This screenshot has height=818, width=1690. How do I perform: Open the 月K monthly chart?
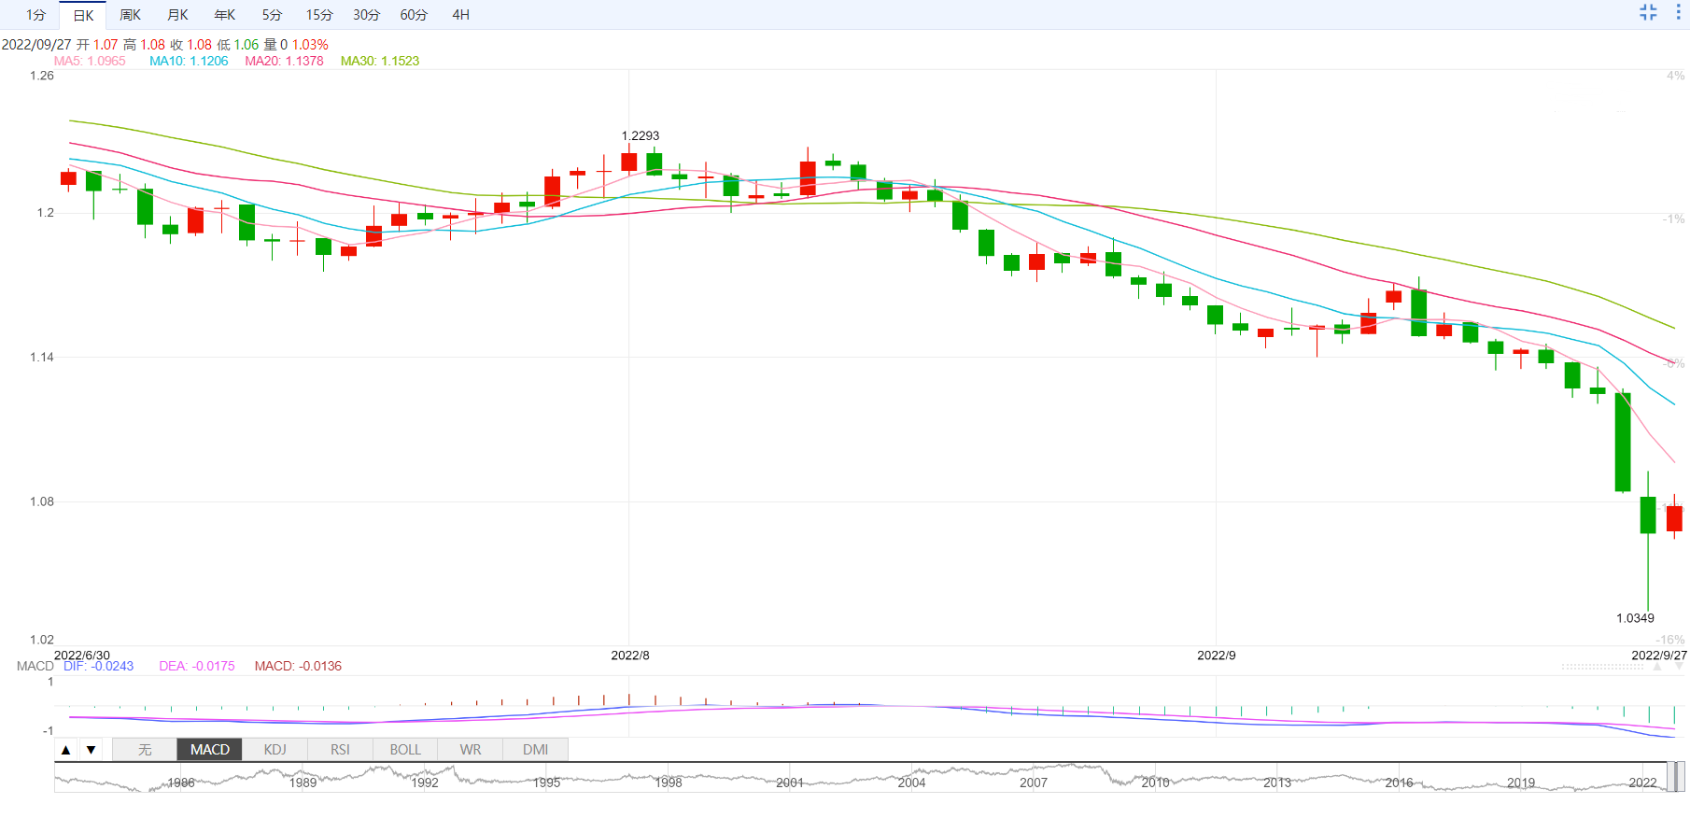177,15
